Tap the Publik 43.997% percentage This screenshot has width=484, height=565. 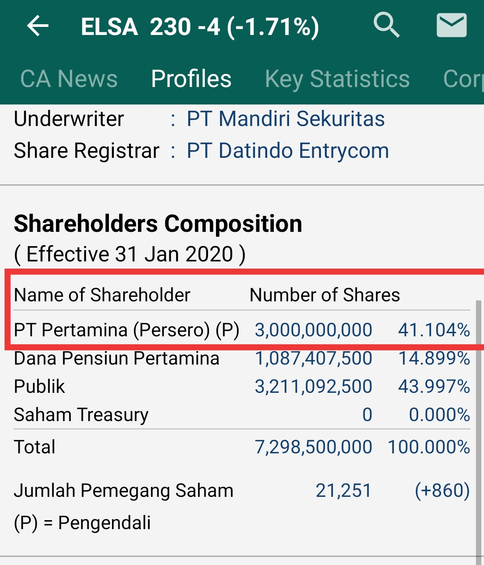pyautogui.click(x=434, y=387)
